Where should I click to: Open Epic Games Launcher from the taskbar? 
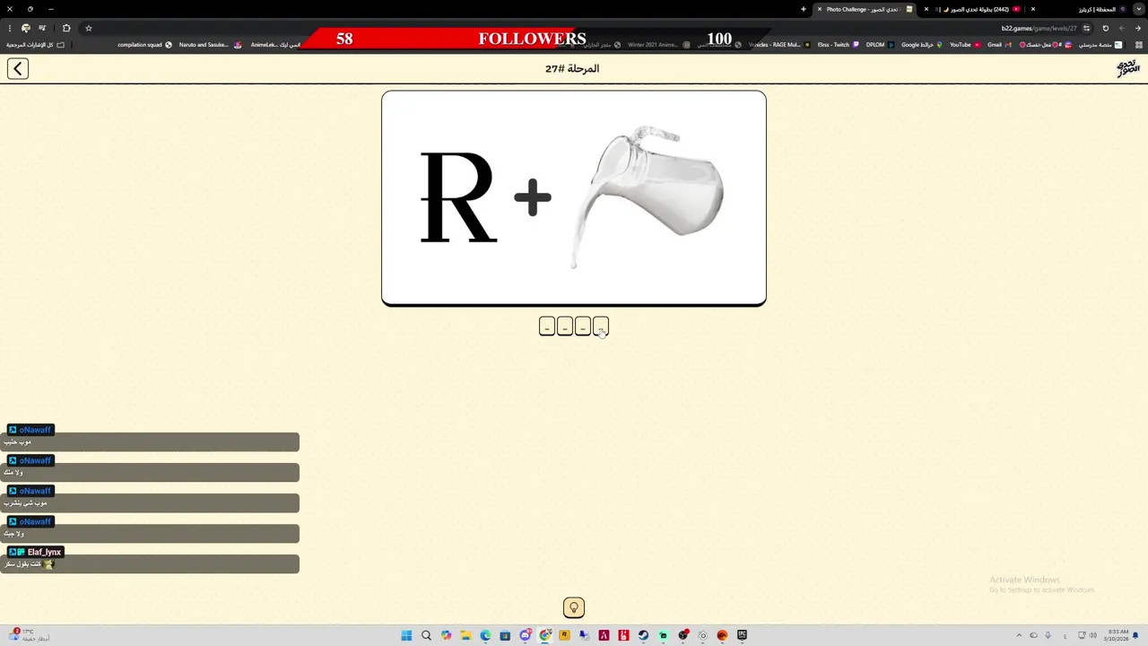pos(742,635)
